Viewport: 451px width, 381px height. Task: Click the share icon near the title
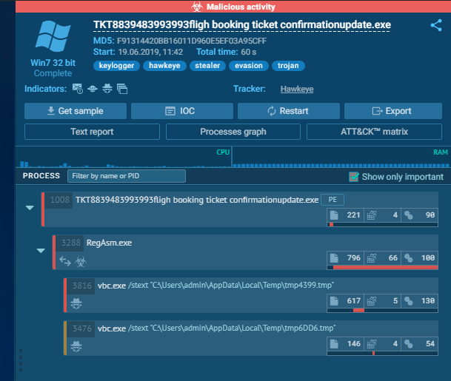(436, 25)
